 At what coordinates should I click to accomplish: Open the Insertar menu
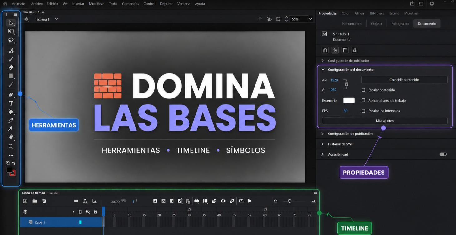coord(78,4)
